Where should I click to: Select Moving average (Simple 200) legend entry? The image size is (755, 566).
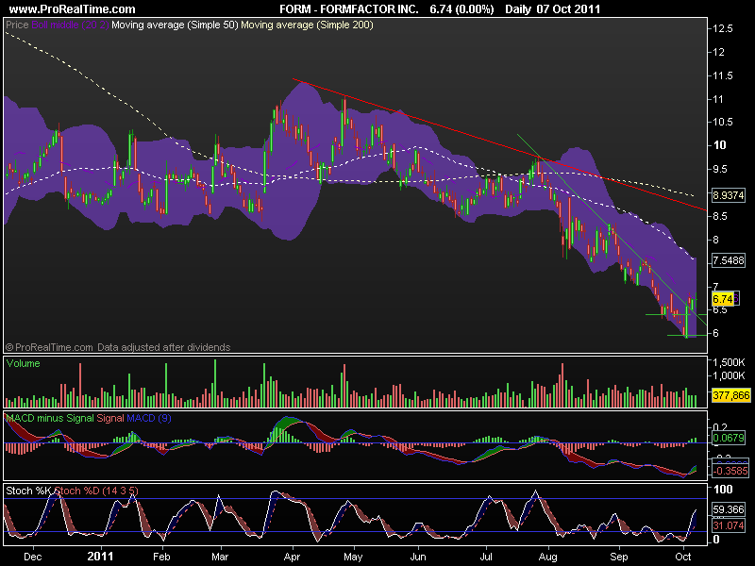click(308, 25)
